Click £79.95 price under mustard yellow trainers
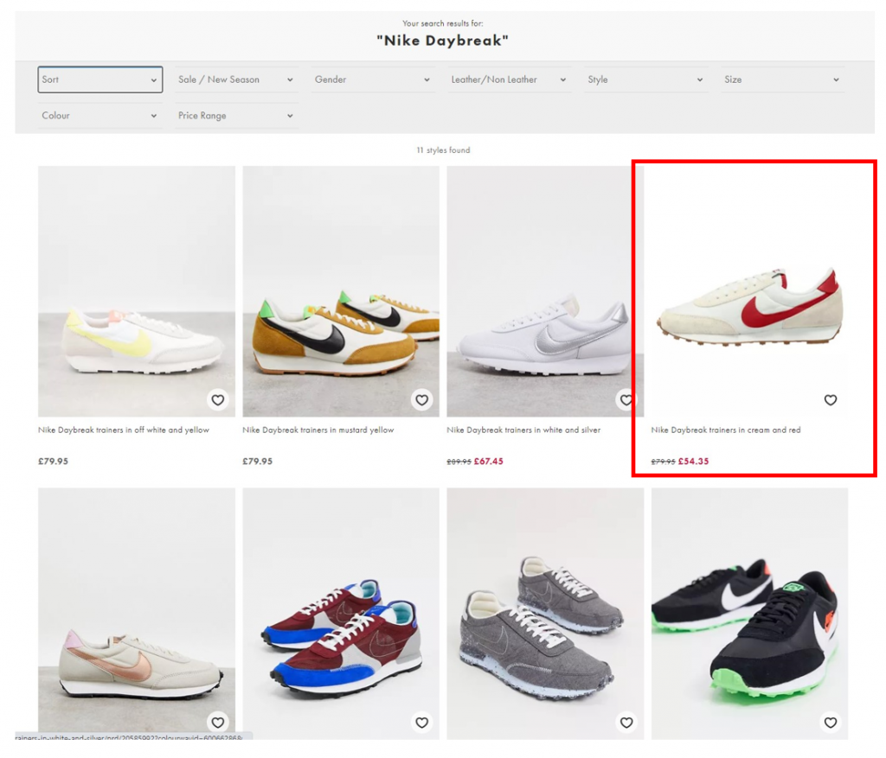The height and width of the screenshot is (758, 886). [258, 462]
